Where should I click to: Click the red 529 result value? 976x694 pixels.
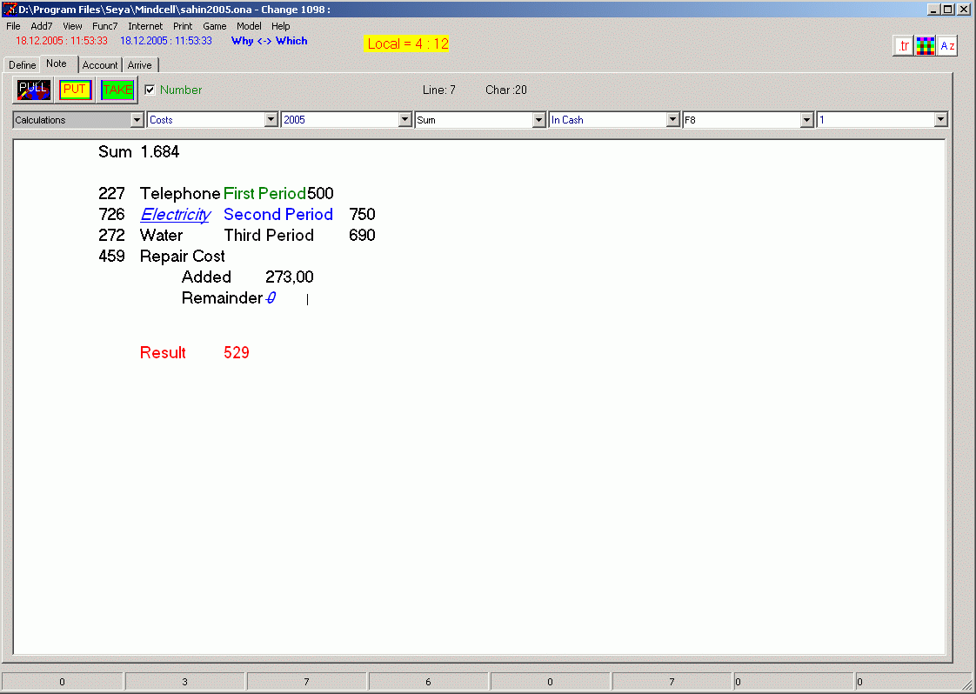[x=237, y=353]
